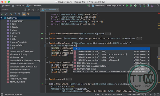
Task: Toggle Autoscroll from Source in Structure
Action: tap(28, 14)
